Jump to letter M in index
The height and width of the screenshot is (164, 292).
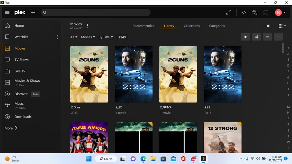[x=288, y=107]
